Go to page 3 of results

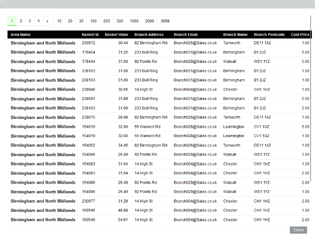click(x=30, y=21)
